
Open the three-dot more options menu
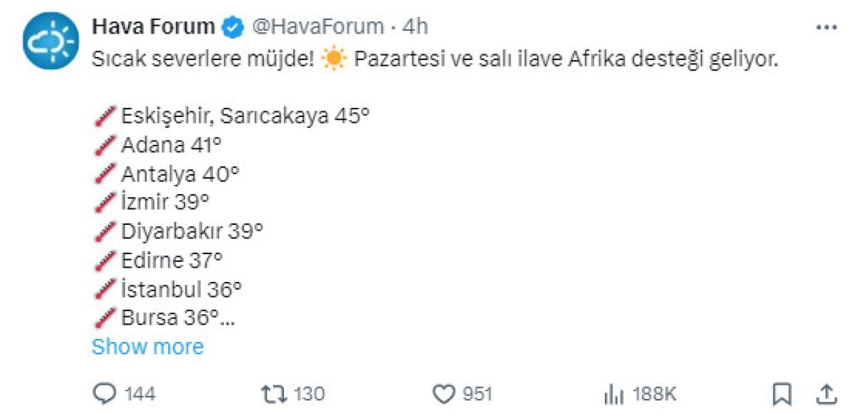[x=826, y=27]
